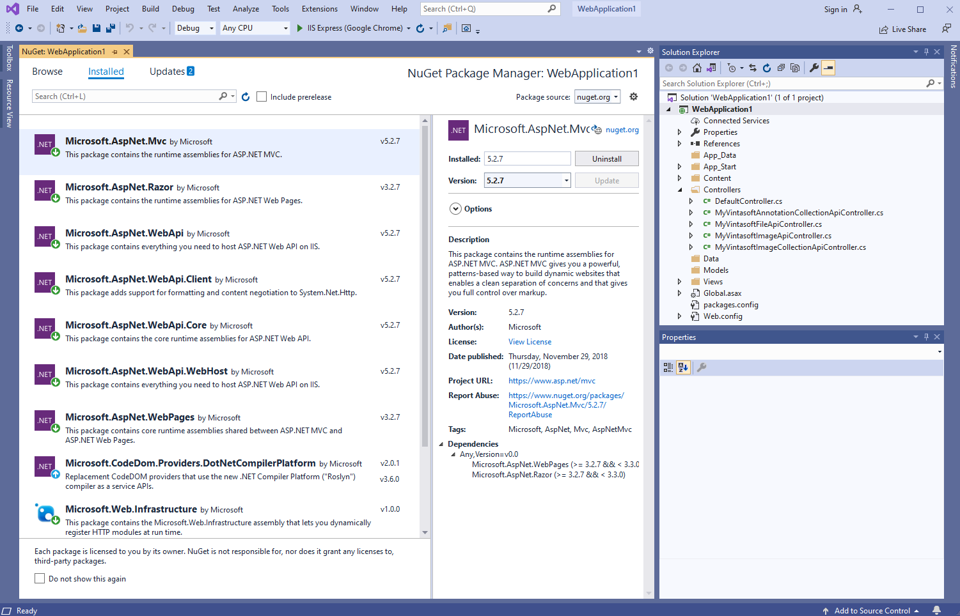Open the notifications bell in the status bar

(x=936, y=610)
